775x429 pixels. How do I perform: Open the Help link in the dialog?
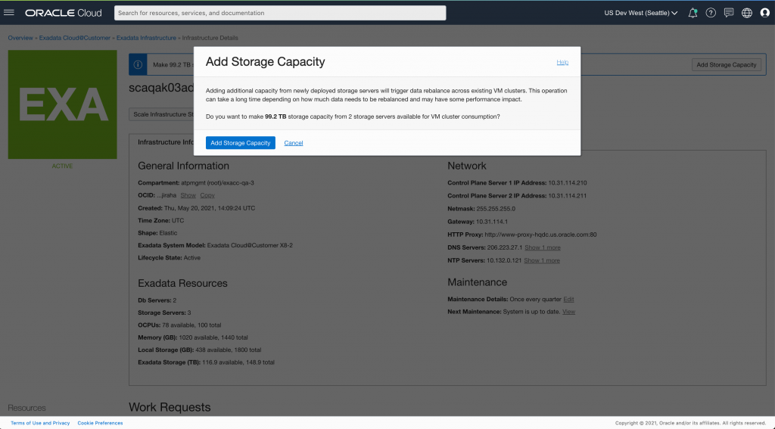[562, 62]
